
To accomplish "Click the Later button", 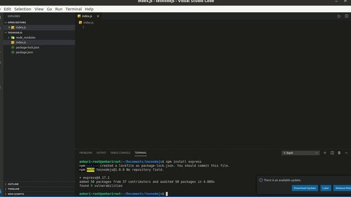I will [x=325, y=188].
